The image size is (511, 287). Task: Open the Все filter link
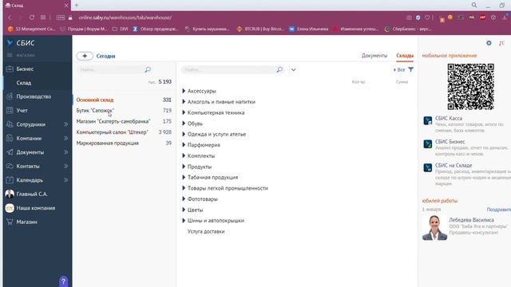click(x=401, y=69)
